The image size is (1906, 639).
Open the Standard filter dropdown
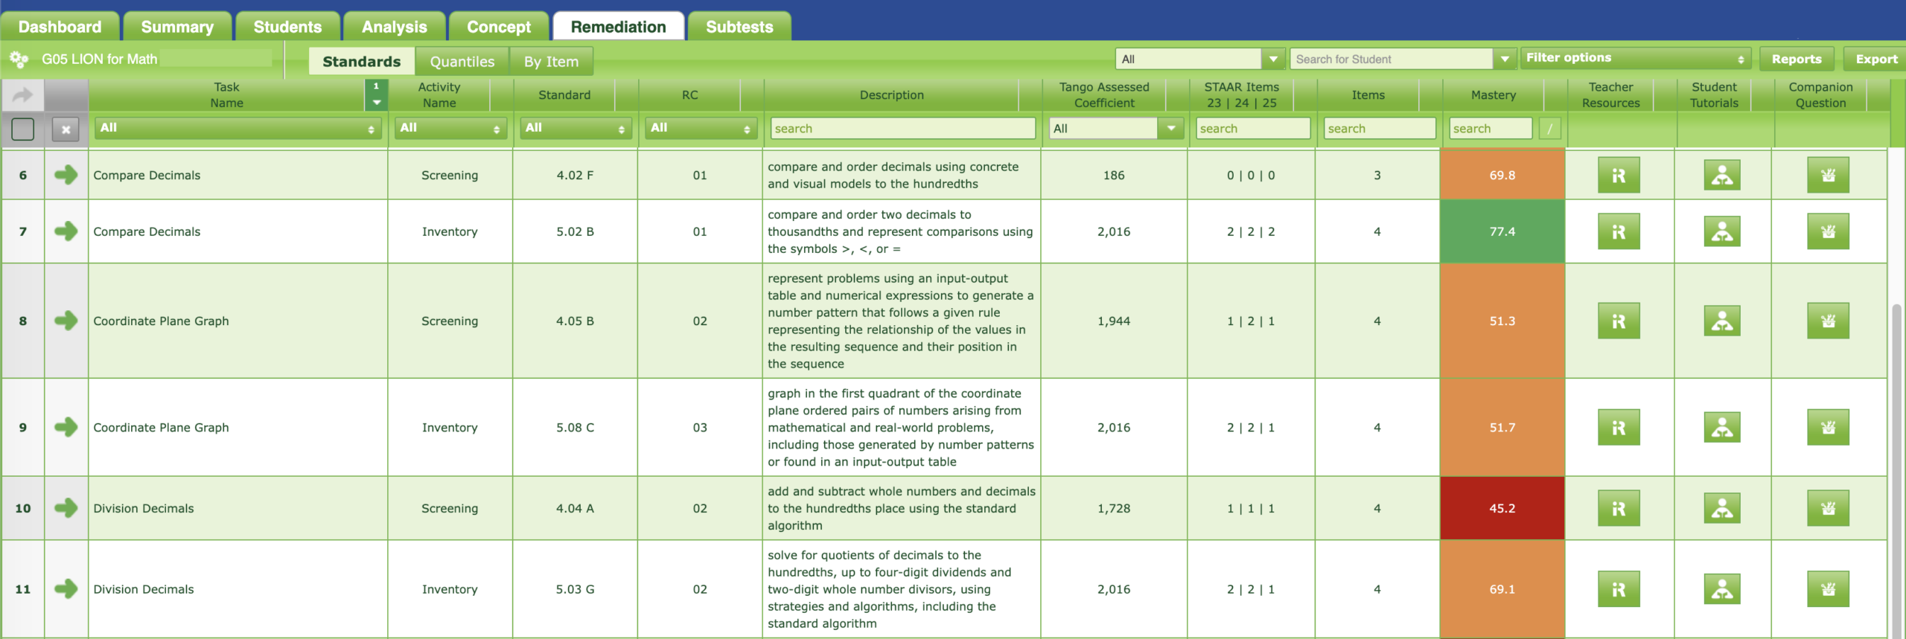[x=575, y=129]
